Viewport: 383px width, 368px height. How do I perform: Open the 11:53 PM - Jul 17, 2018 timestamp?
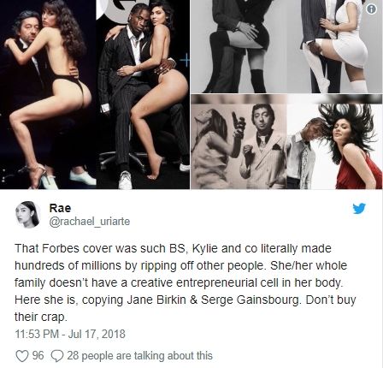pos(70,334)
